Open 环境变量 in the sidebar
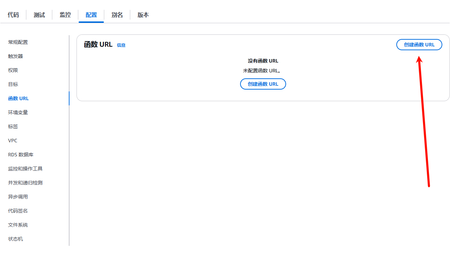This screenshot has height=254, width=476. [18, 112]
